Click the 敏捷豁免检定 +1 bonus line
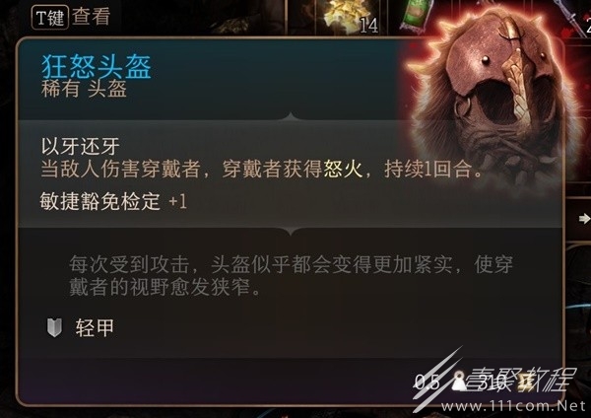 click(113, 201)
